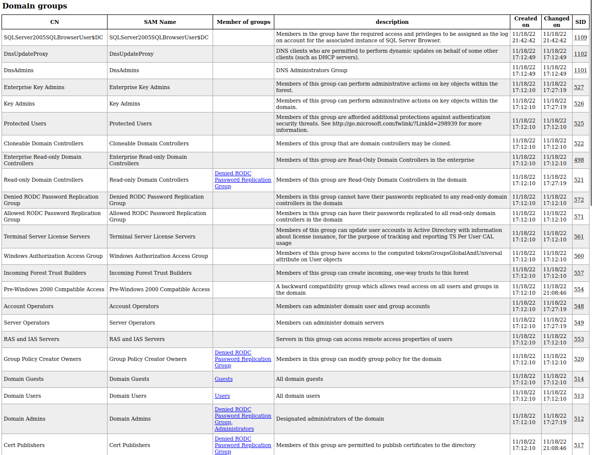Click 'Members can administer domain servers' description

330,323
